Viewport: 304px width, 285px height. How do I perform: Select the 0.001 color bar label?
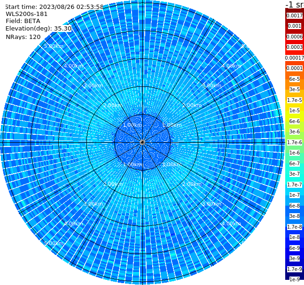click(x=295, y=26)
